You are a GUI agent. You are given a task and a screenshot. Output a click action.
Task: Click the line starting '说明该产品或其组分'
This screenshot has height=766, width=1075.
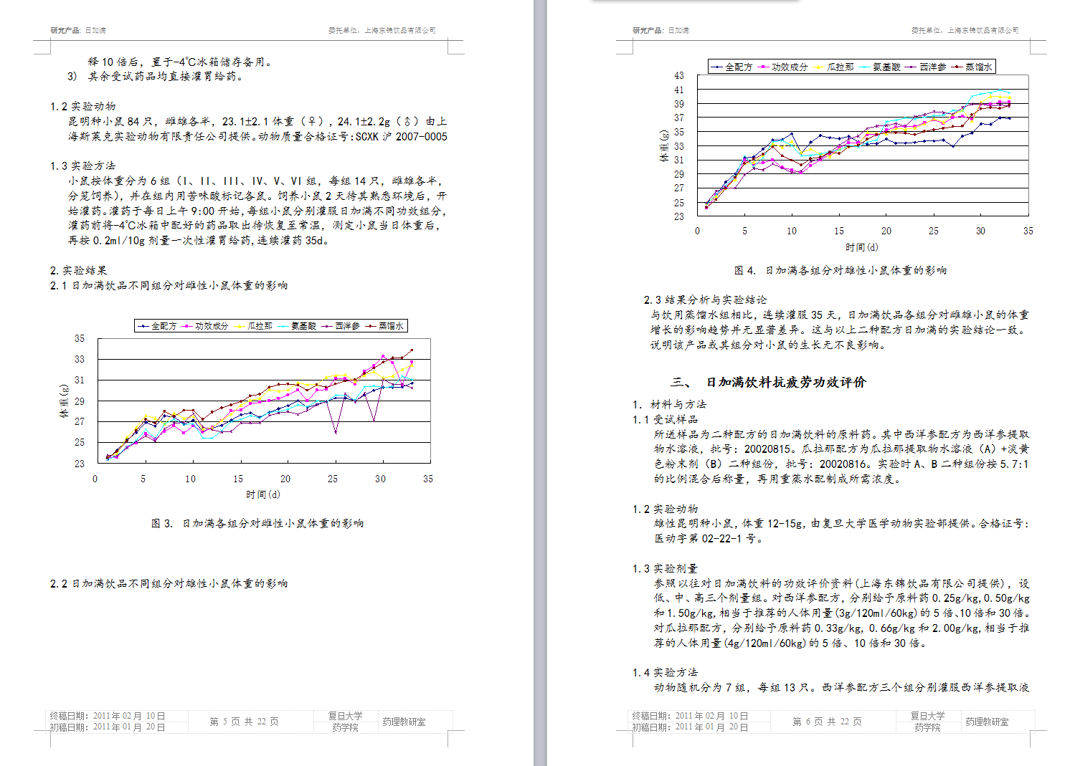coord(769,345)
